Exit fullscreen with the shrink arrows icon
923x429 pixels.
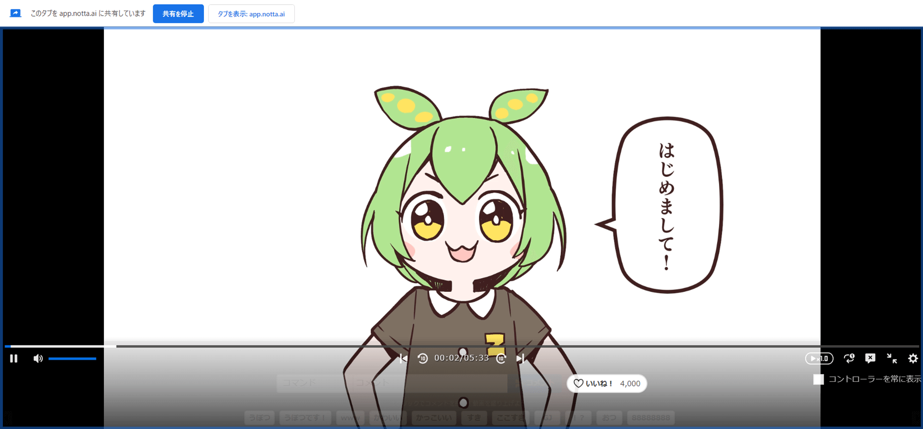[892, 358]
